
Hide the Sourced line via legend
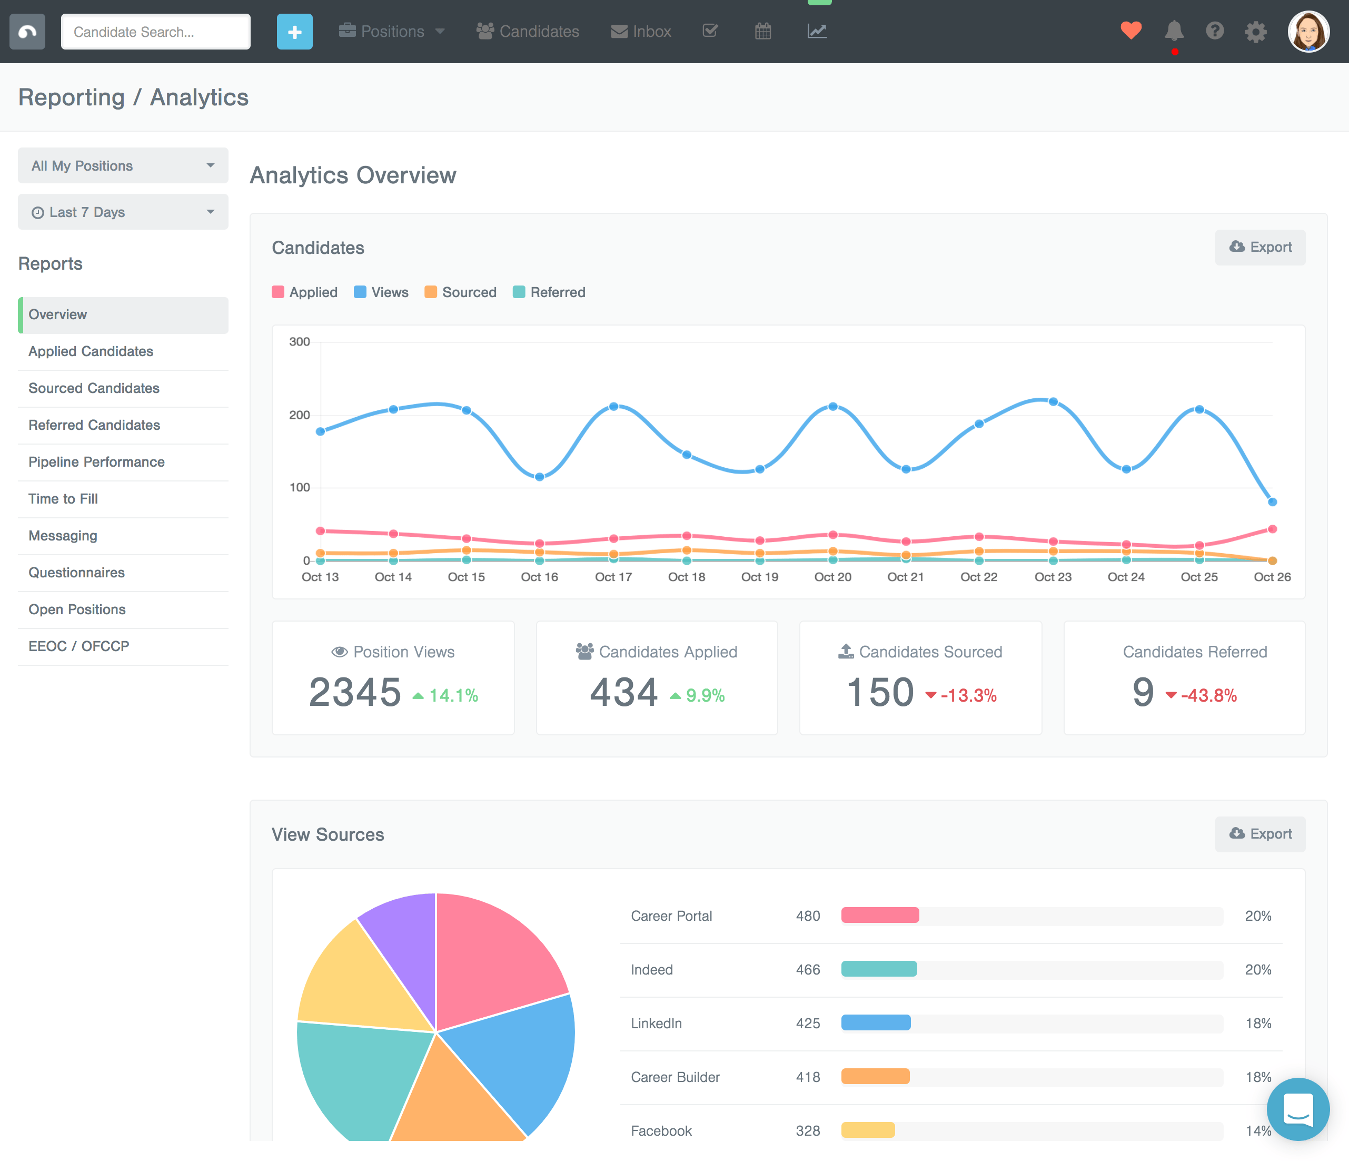click(x=460, y=292)
